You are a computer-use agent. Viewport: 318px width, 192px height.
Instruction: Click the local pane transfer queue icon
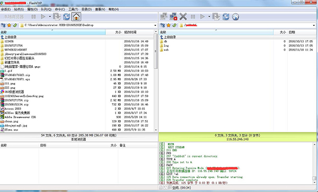[x=57, y=16]
